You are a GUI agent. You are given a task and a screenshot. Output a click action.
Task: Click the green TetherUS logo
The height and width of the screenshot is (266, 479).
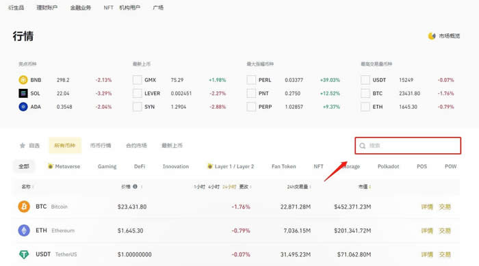[24, 254]
